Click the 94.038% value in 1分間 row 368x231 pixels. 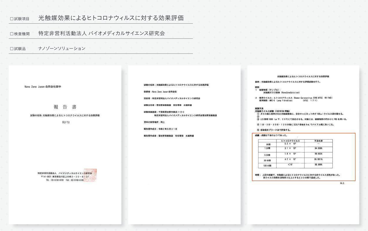[x=318, y=149]
